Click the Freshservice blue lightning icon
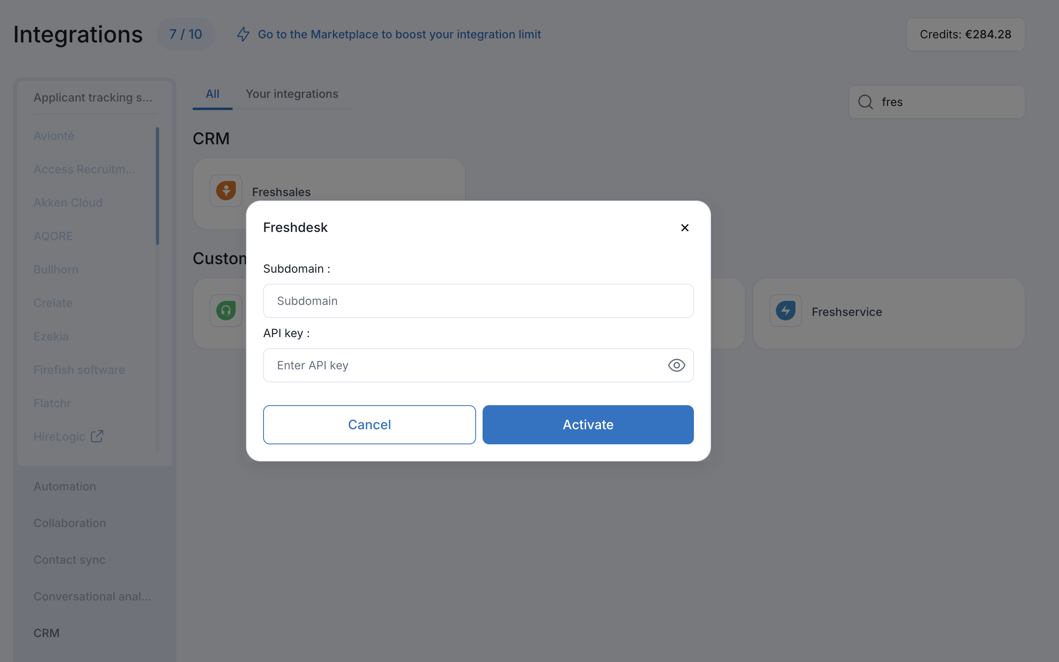The width and height of the screenshot is (1059, 662). tap(785, 311)
